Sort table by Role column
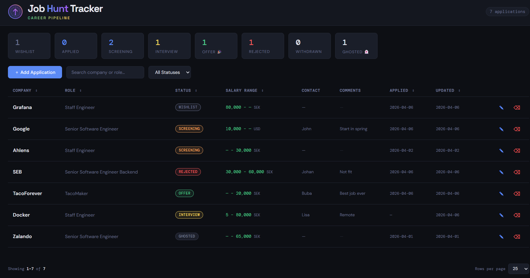530x278 pixels. pyautogui.click(x=73, y=91)
